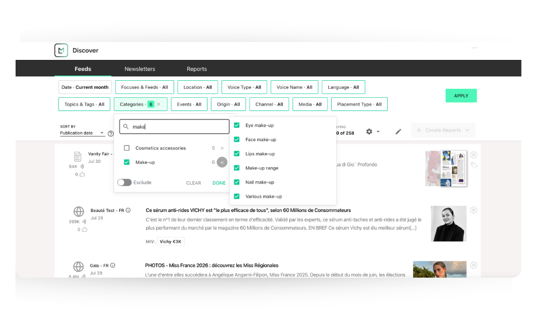Click the tag icon on Vanity Fair article
The height and width of the screenshot is (322, 538).
pos(473,165)
